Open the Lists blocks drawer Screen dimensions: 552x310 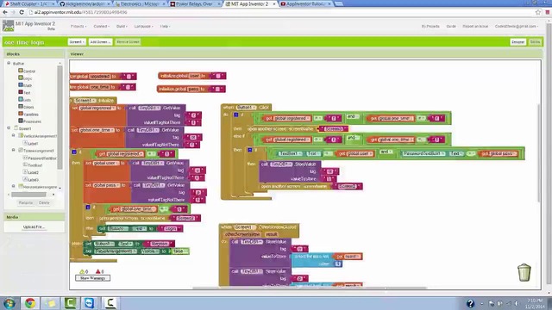(x=25, y=100)
